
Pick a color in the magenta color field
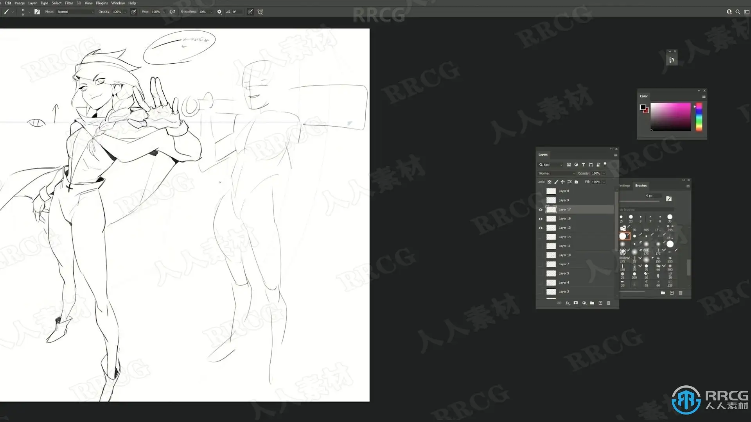pos(670,117)
